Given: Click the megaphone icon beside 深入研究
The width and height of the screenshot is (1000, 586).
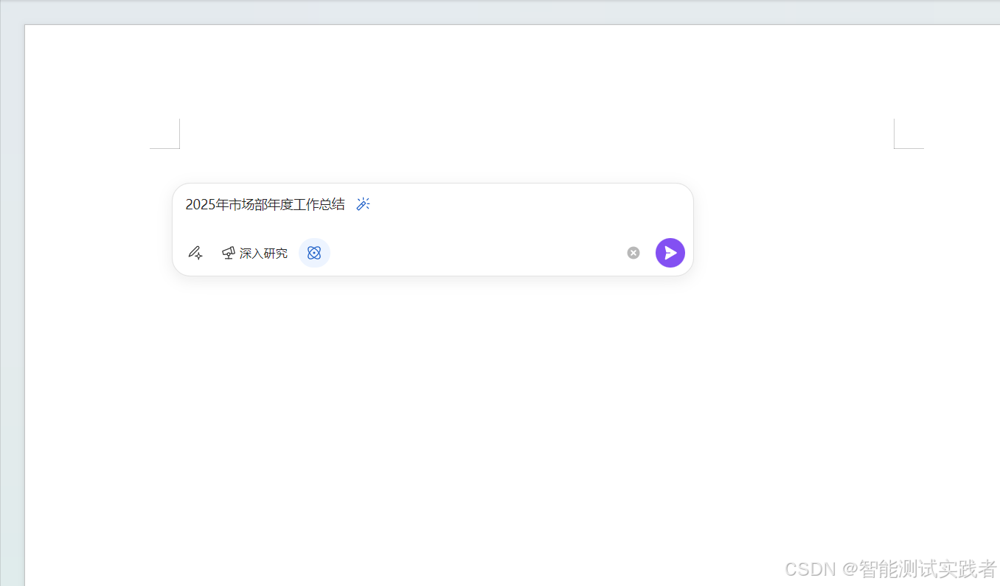Looking at the screenshot, I should click(228, 252).
